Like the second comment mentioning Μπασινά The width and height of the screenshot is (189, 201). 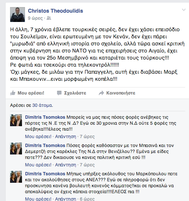pos(38,165)
